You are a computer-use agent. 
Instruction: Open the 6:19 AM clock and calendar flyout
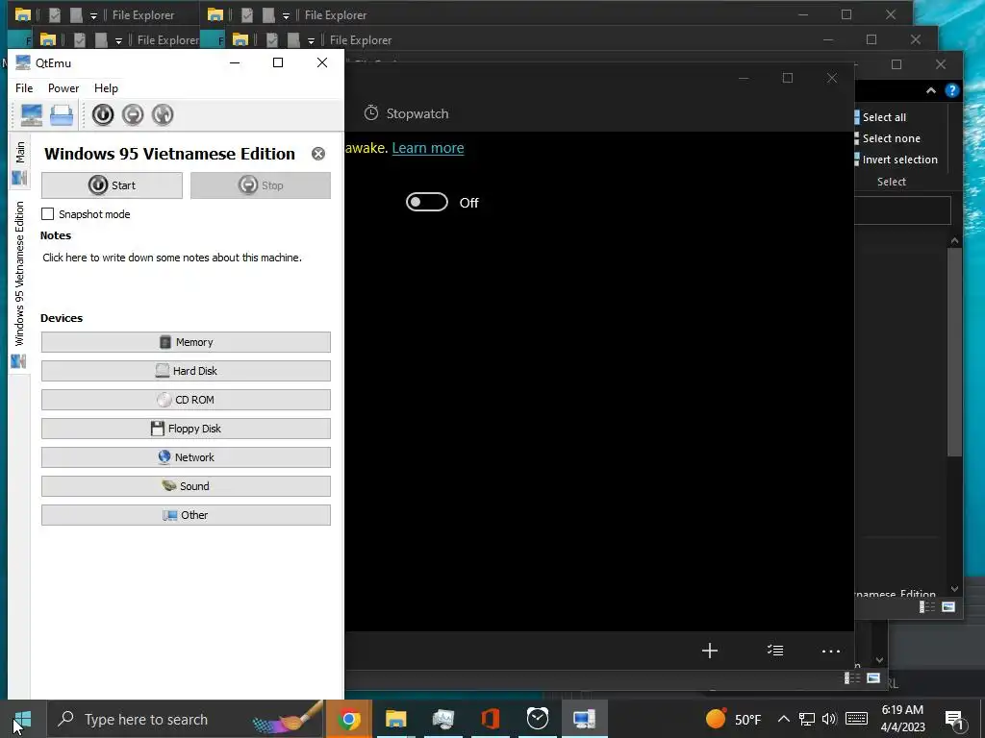902,719
